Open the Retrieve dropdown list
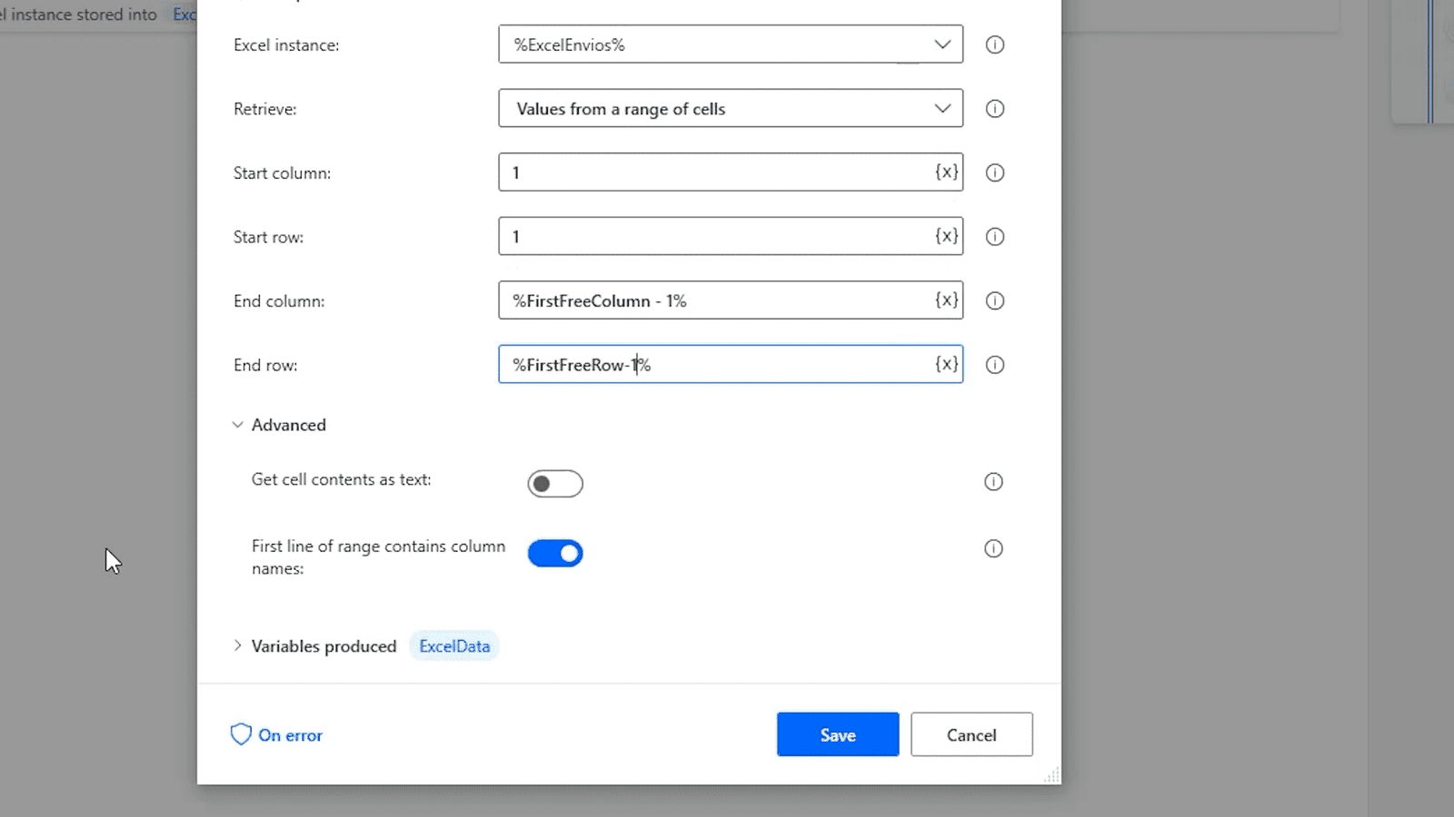Viewport: 1454px width, 817px height. point(941,108)
